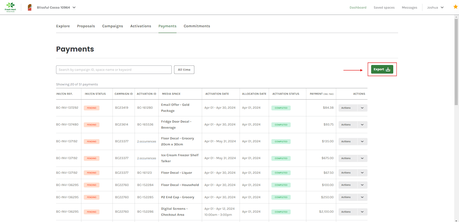The width and height of the screenshot is (459, 222).
Task: Open the All time date filter
Action: (184, 70)
